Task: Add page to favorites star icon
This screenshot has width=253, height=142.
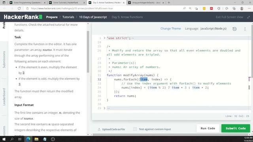Action: (196, 8)
